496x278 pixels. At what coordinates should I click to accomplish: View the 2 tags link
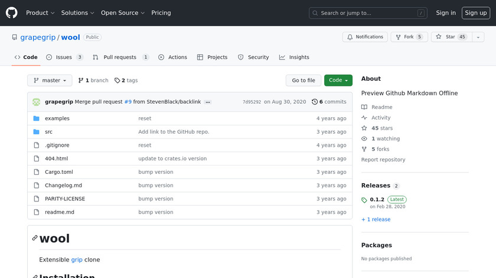coord(126,81)
